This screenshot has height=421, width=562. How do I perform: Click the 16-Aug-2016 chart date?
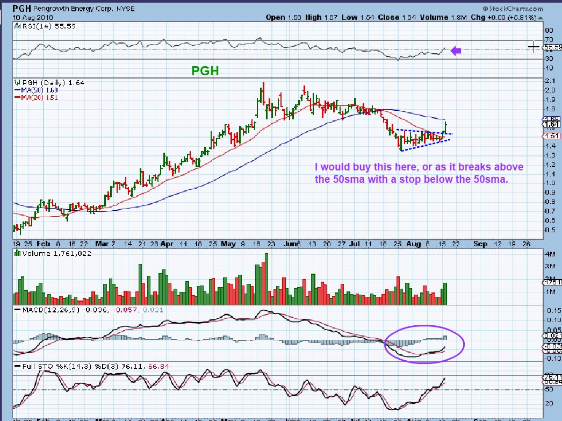[33, 17]
